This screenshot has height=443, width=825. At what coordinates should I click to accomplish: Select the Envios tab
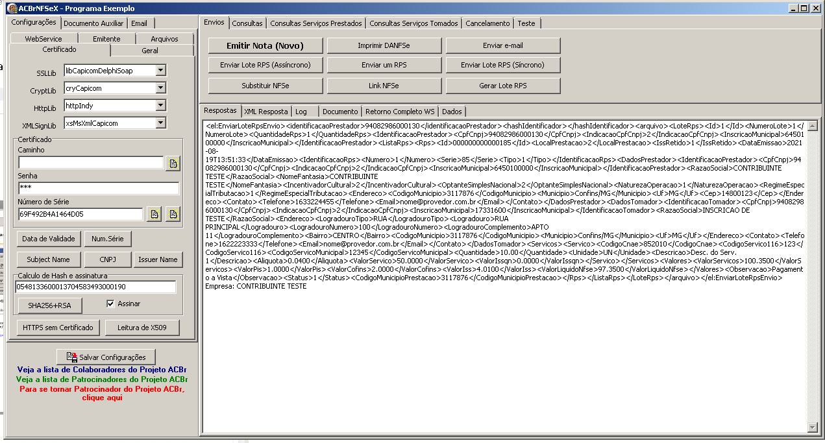pyautogui.click(x=214, y=22)
